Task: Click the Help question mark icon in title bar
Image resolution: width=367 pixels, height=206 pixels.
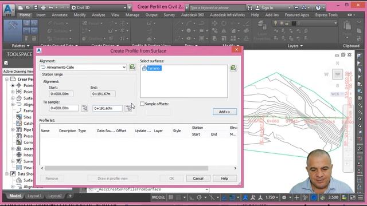Action: [318, 7]
